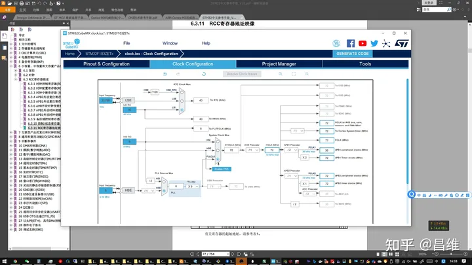Zoom in on the clock tree diagram
The height and width of the screenshot is (265, 472).
pyautogui.click(x=281, y=74)
